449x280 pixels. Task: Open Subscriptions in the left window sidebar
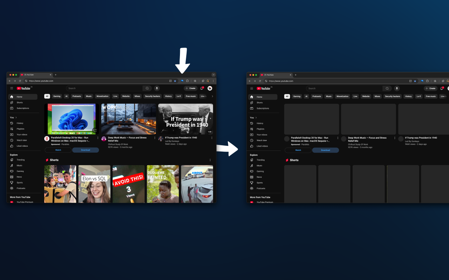point(23,108)
